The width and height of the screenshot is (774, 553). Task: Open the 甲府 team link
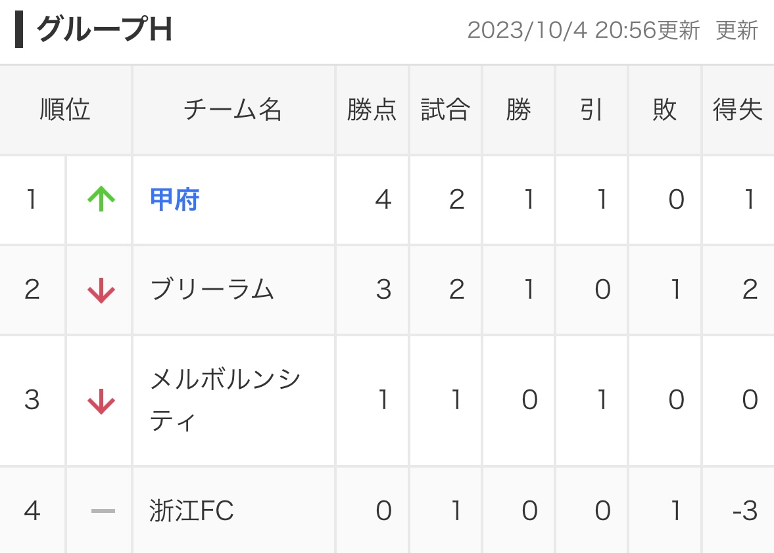[174, 200]
